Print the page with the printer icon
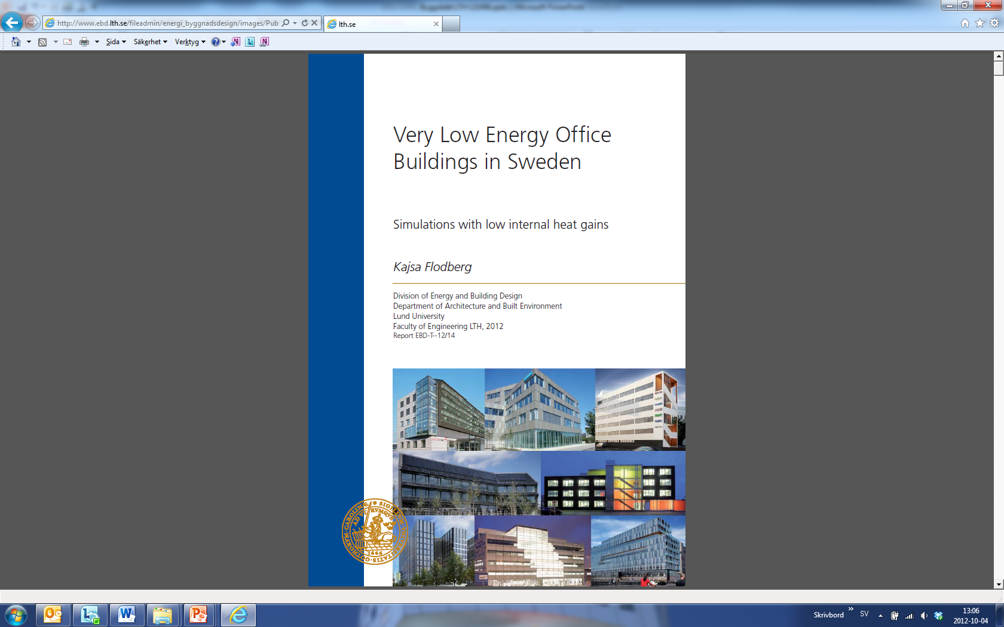The width and height of the screenshot is (1004, 627). pyautogui.click(x=84, y=42)
